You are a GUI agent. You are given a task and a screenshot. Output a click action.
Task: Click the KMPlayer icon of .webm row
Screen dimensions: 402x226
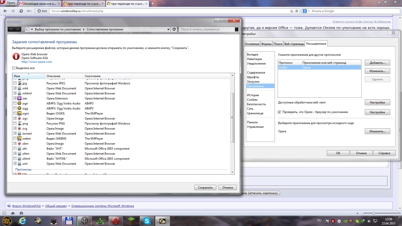(x=19, y=138)
